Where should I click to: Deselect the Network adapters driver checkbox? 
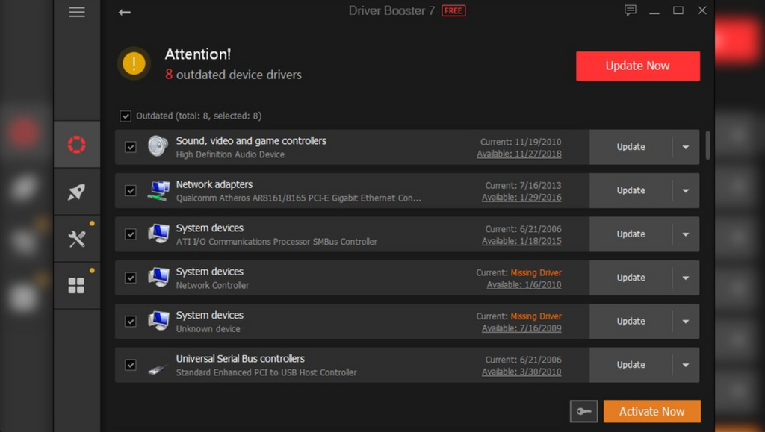coord(130,190)
